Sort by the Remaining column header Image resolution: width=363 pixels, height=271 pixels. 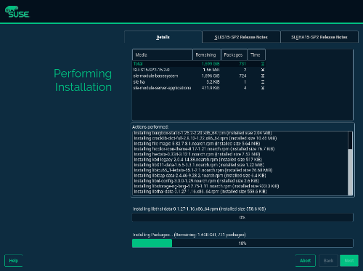207,54
